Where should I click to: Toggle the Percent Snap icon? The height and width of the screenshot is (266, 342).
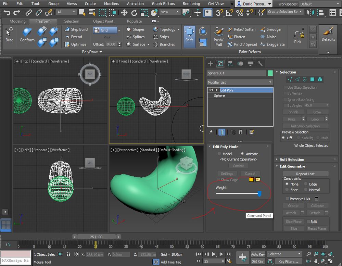pyautogui.click(x=240, y=13)
